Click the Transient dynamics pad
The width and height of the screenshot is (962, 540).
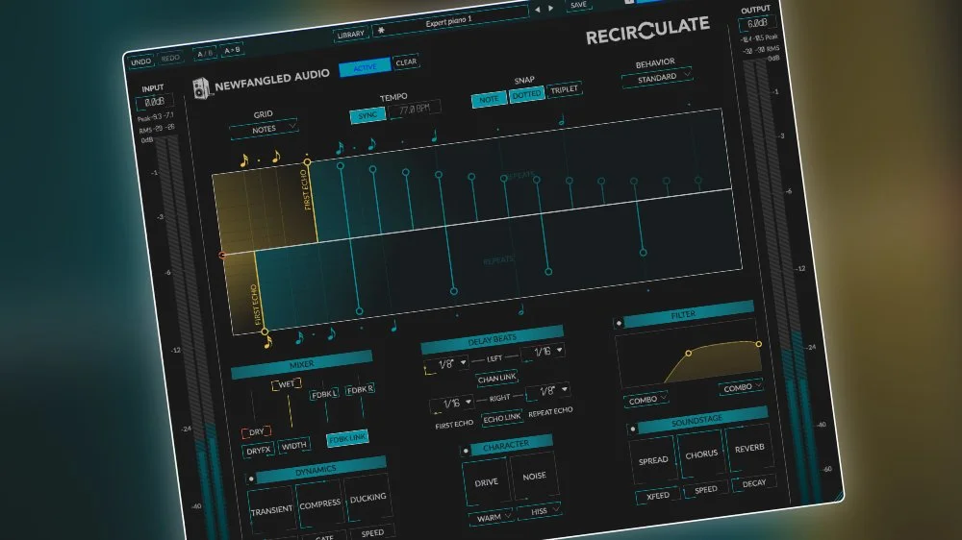click(272, 510)
